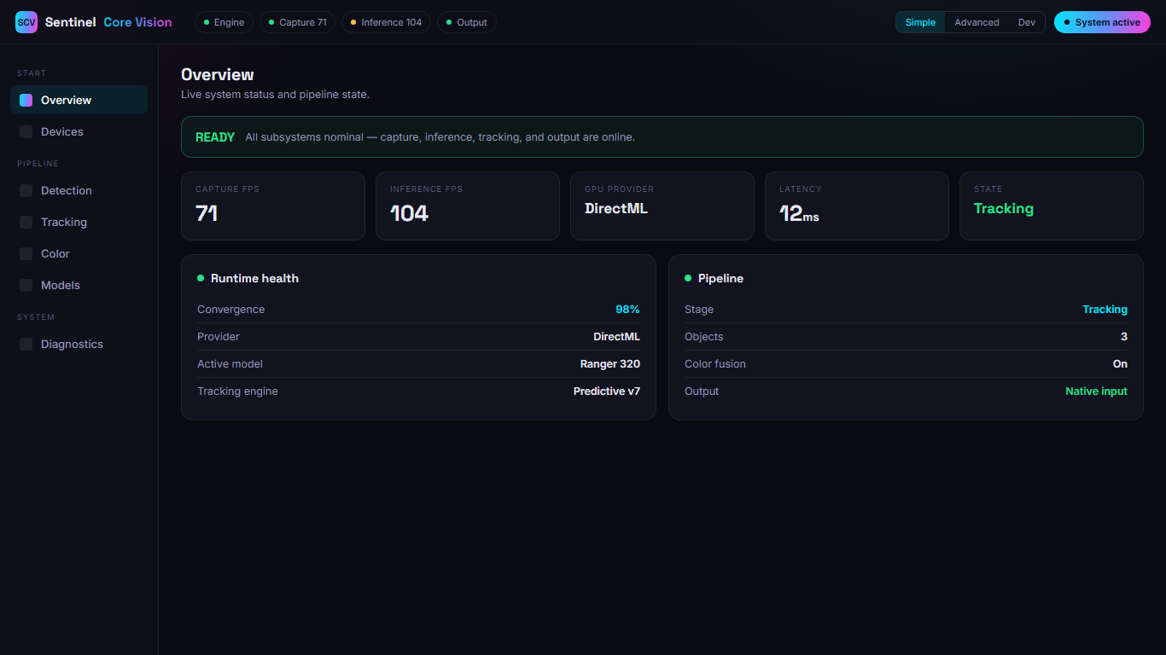Open the Tracking pipeline page
This screenshot has height=655, width=1166.
[79, 222]
